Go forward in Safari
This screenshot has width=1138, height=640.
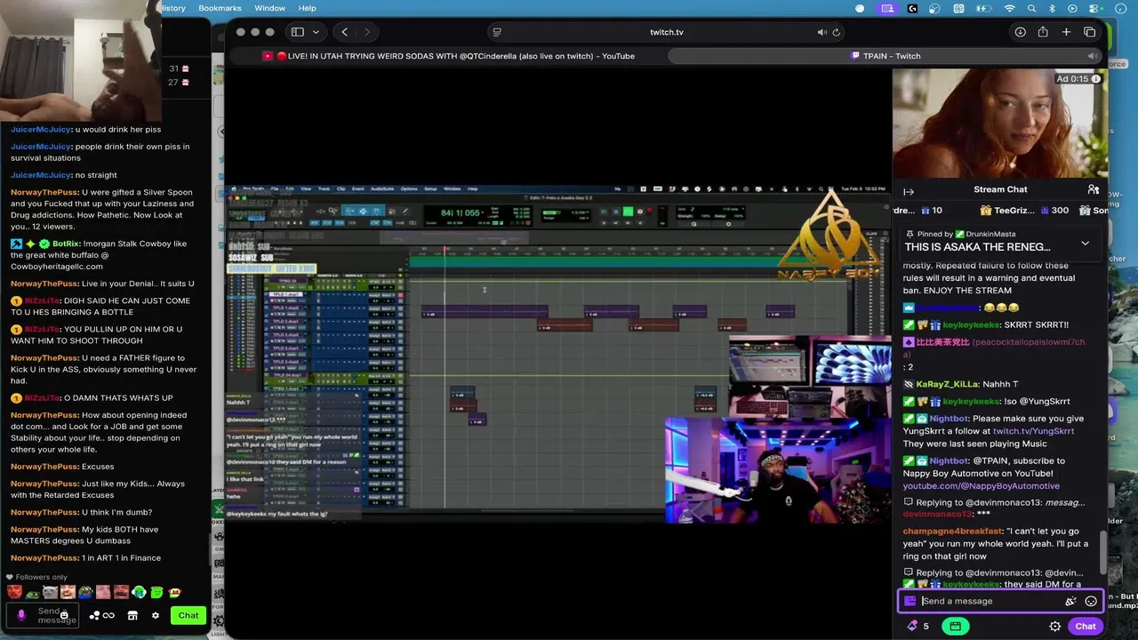click(367, 32)
